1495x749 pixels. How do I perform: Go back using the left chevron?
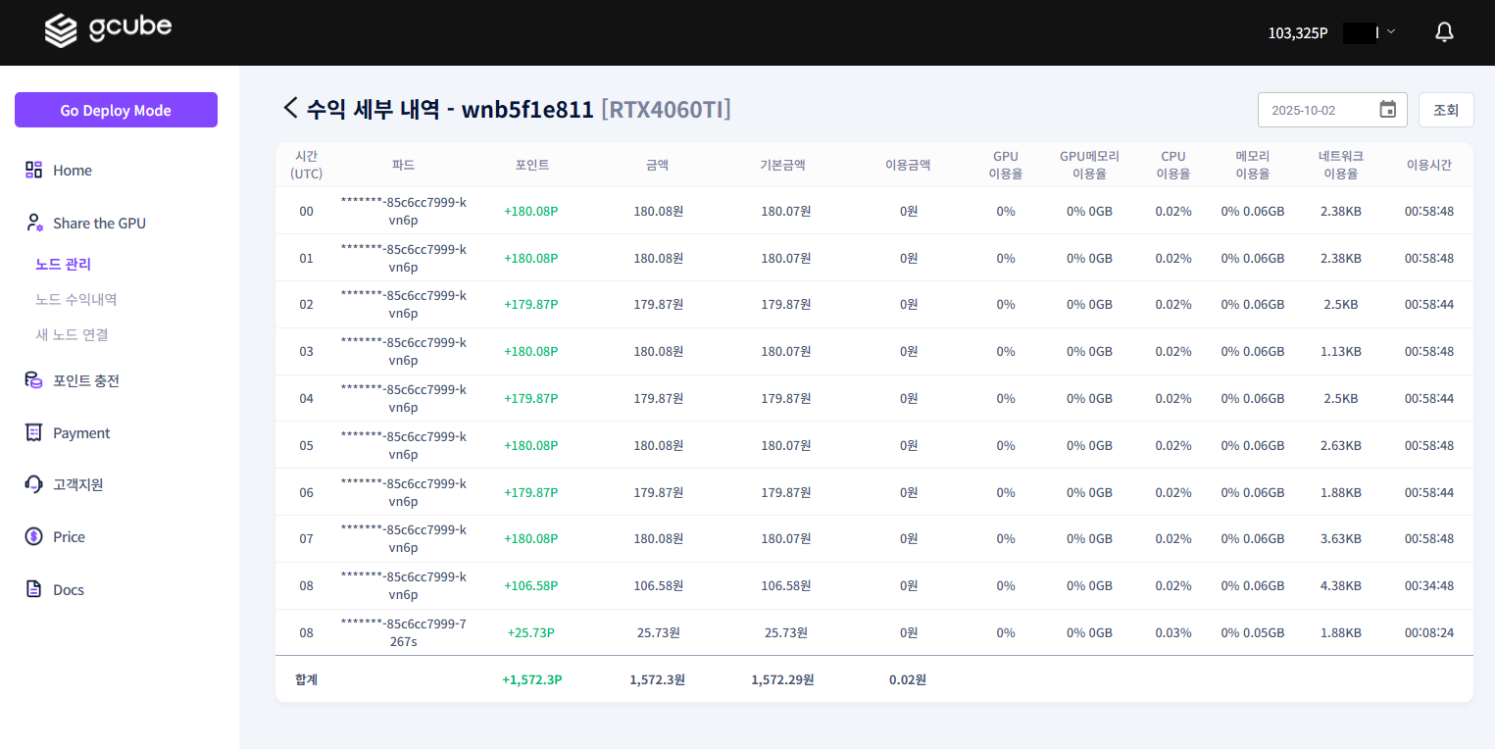[x=290, y=109]
